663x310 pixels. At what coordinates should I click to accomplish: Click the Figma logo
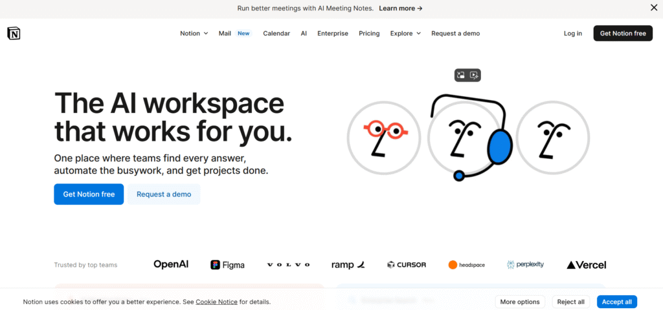pos(227,265)
